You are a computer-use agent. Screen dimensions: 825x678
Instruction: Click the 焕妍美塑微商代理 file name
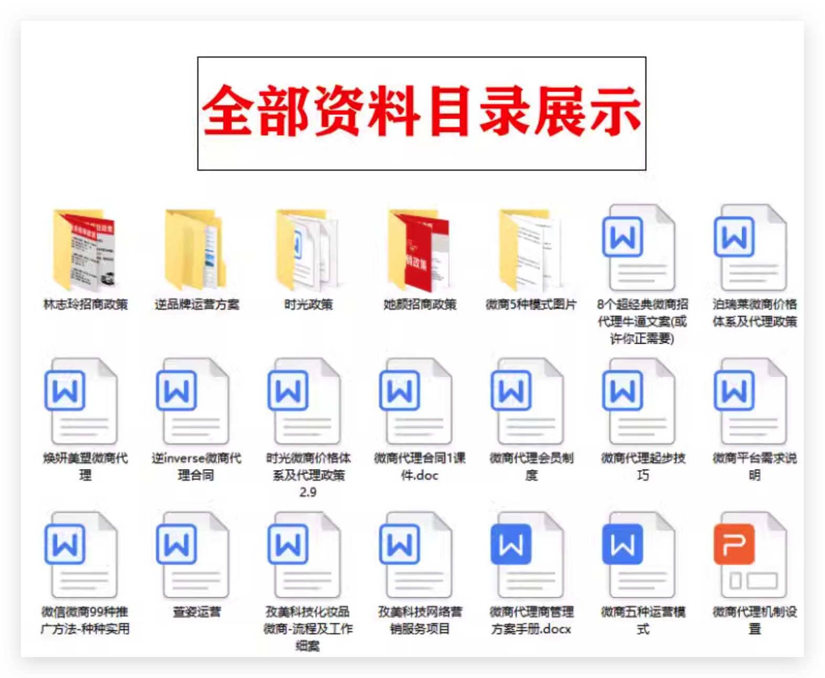tap(85, 467)
